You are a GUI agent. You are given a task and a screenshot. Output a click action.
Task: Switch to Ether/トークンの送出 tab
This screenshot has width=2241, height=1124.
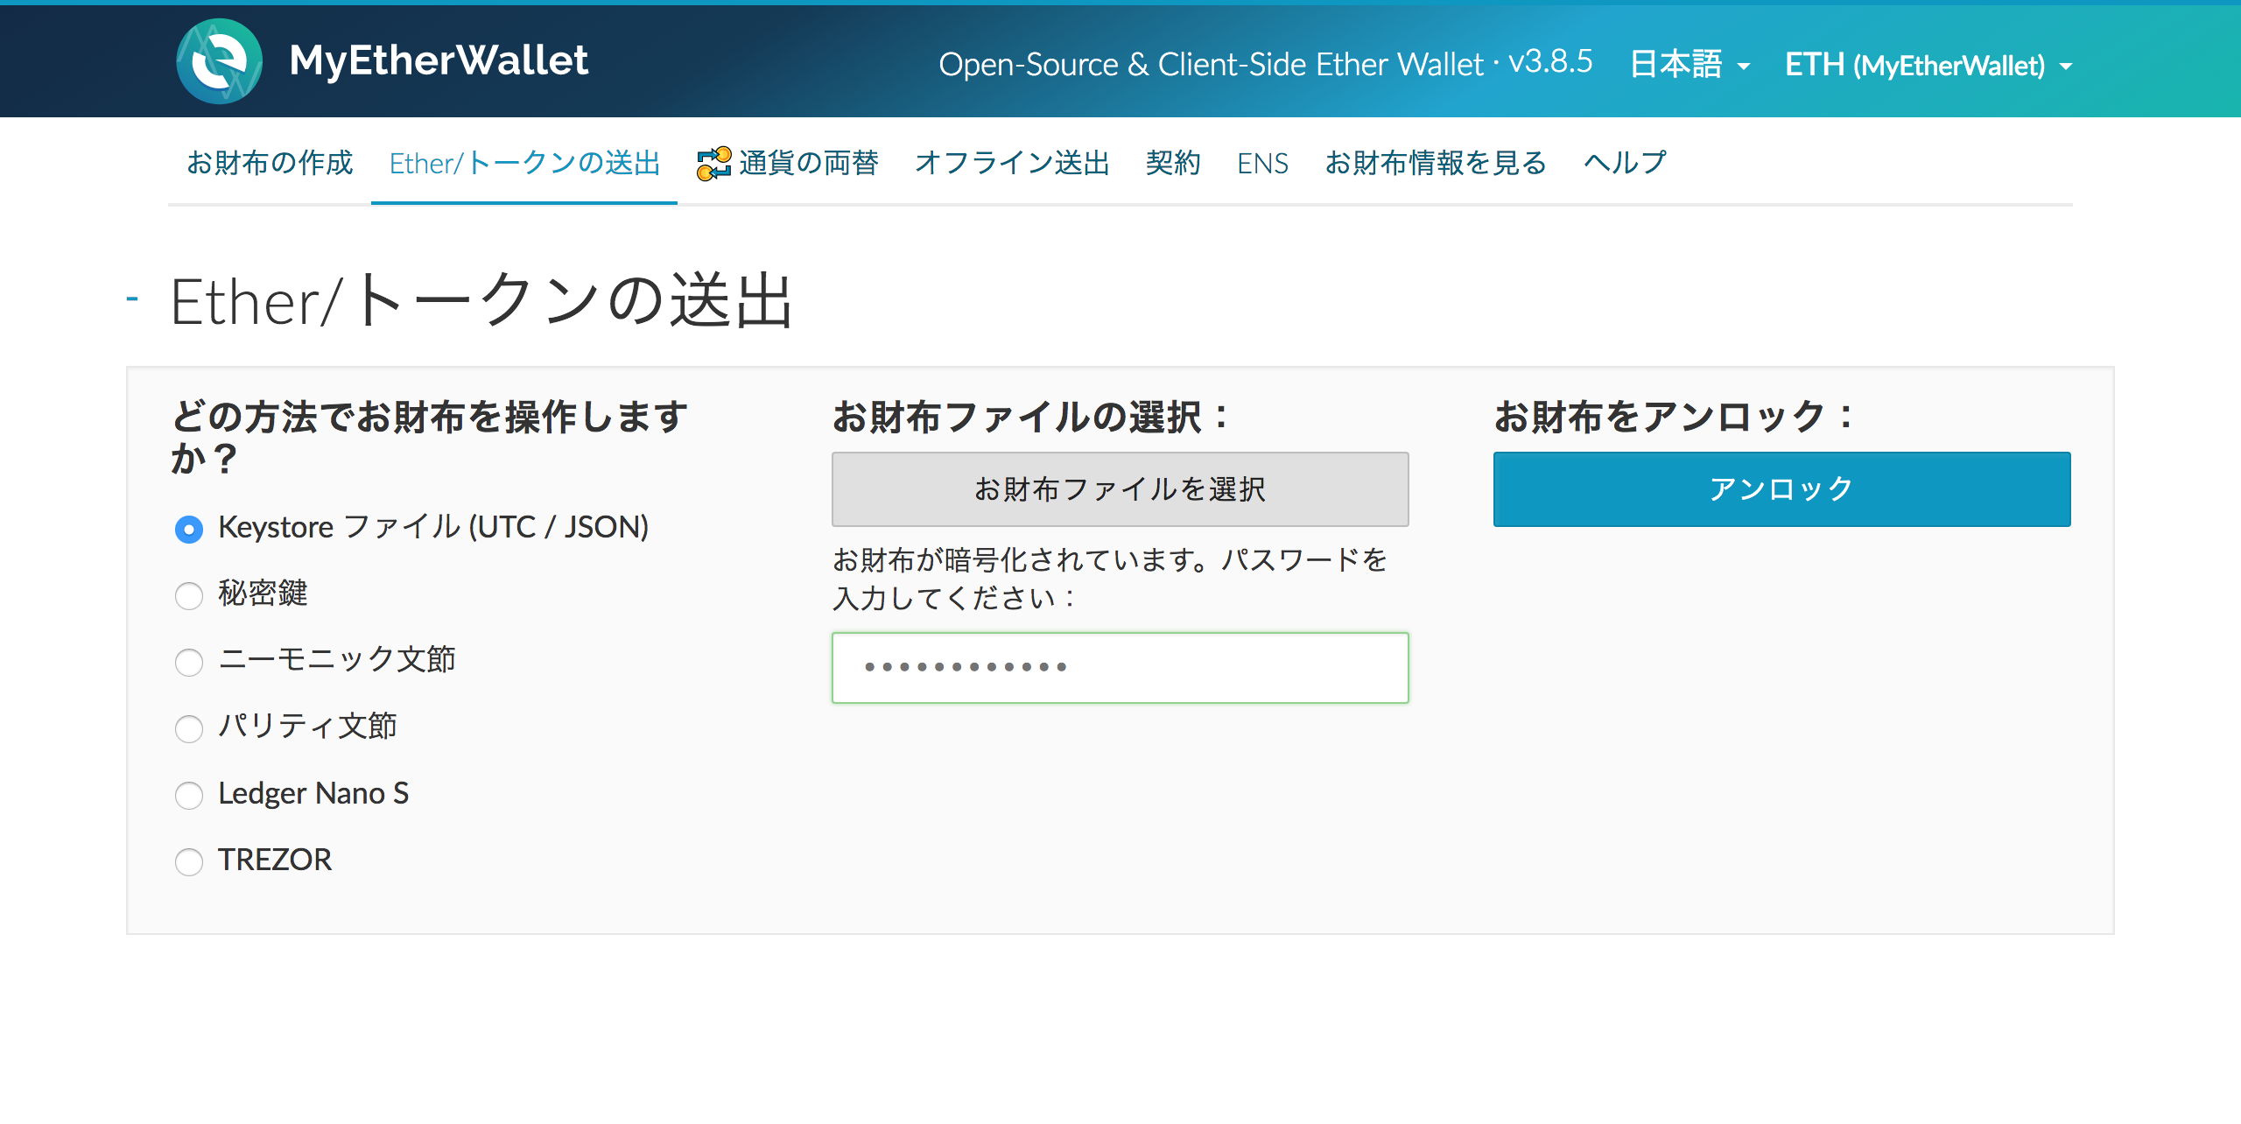(x=524, y=163)
